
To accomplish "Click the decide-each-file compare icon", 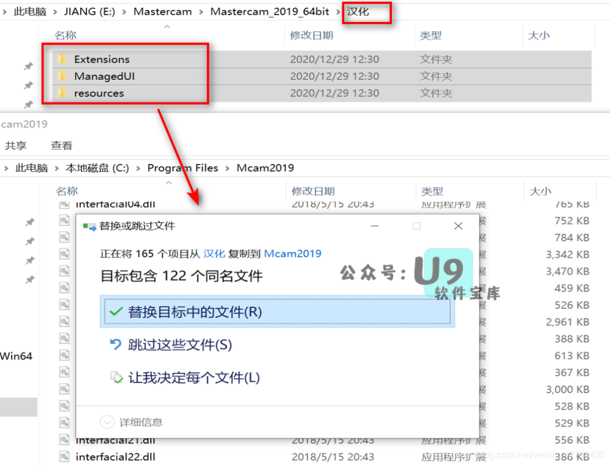I will [116, 378].
